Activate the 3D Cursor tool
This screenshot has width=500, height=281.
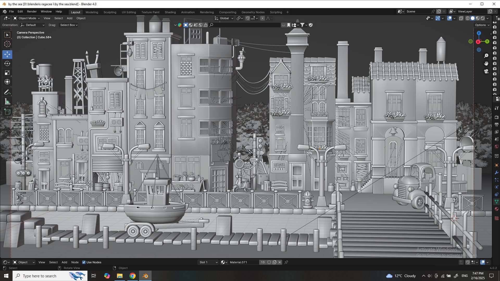(7, 44)
